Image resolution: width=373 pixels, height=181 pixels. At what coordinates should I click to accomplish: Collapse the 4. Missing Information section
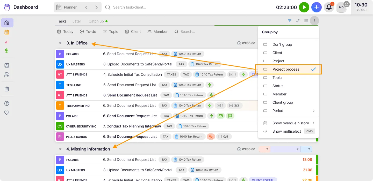[60, 149]
